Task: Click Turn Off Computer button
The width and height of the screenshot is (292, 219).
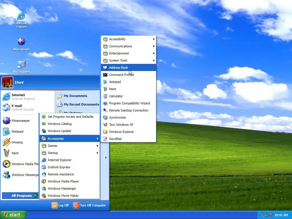Action: coord(90,205)
